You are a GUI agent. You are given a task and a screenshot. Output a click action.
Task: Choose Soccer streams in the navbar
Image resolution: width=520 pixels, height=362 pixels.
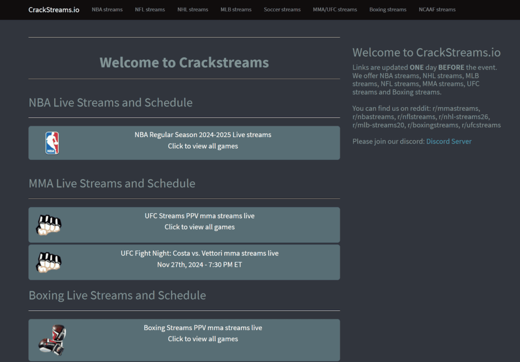[282, 10]
